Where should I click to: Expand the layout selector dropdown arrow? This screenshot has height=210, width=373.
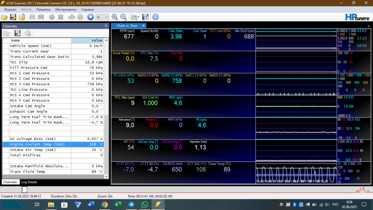(138, 17)
